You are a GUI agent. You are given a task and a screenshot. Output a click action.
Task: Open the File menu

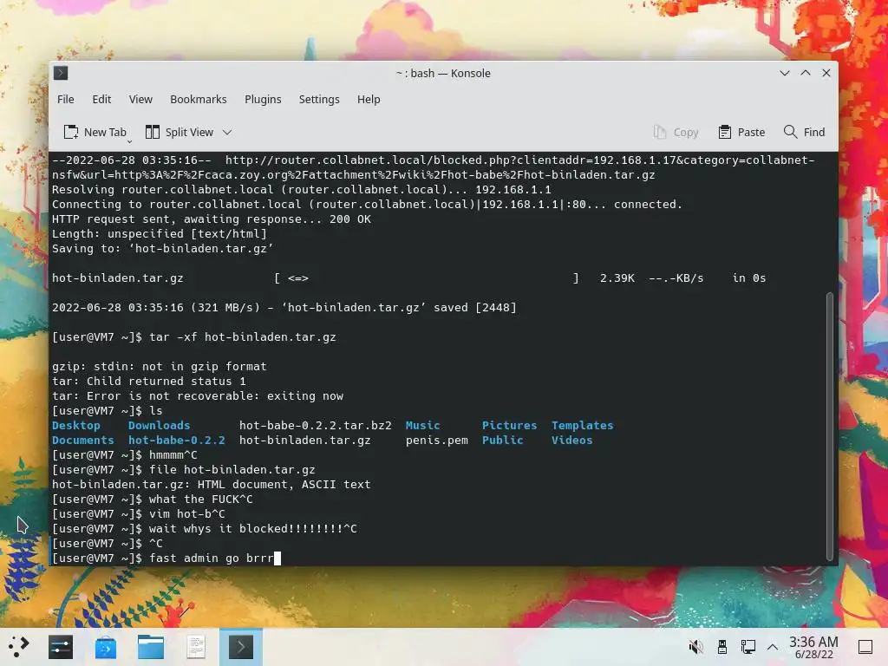[x=66, y=99]
